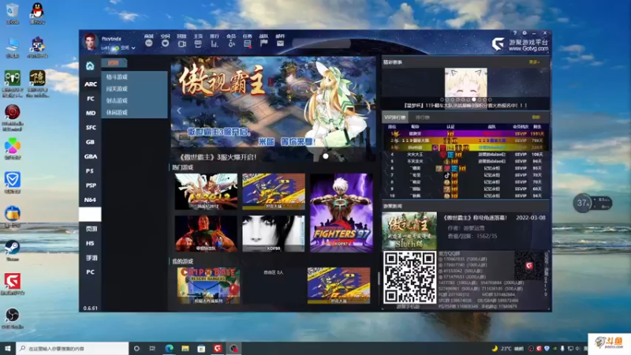
Task: Select H5 category in sidebar
Action: click(x=90, y=243)
